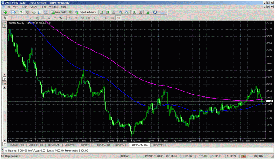Open the View menu
The width and height of the screenshot is (275, 159).
[15, 7]
